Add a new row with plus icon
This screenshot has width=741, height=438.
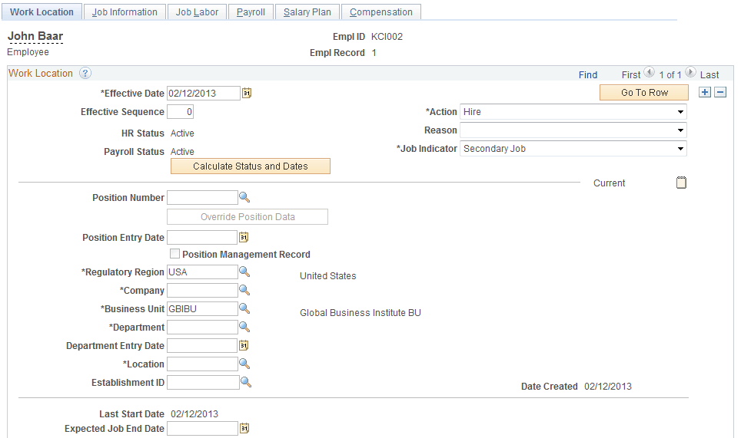point(705,92)
